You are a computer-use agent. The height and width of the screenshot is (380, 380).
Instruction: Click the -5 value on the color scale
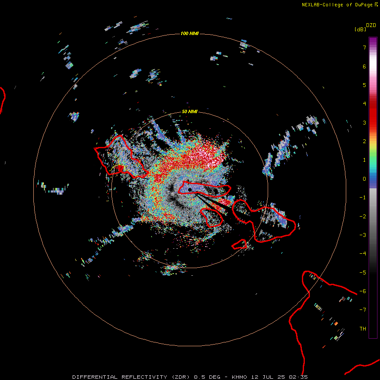coord(363,273)
